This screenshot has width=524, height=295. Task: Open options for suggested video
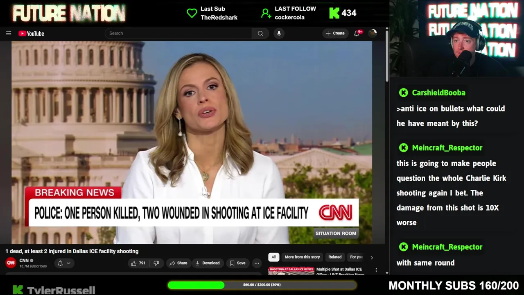[x=376, y=271]
